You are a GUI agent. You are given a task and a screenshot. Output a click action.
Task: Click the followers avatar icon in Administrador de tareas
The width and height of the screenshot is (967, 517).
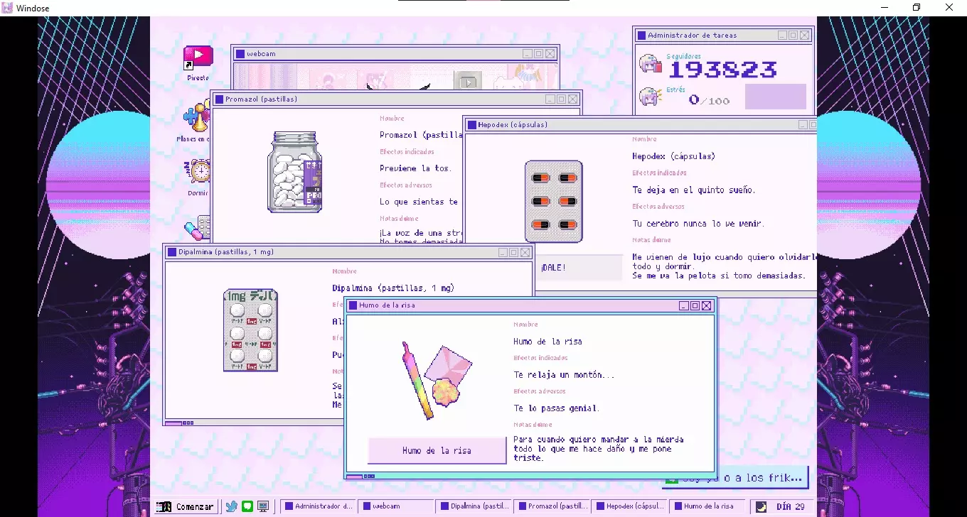tap(650, 64)
